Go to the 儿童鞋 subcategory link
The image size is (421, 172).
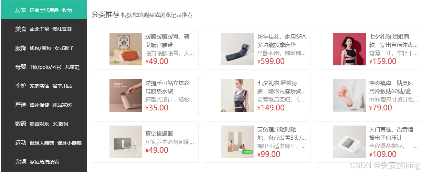tap(72, 67)
